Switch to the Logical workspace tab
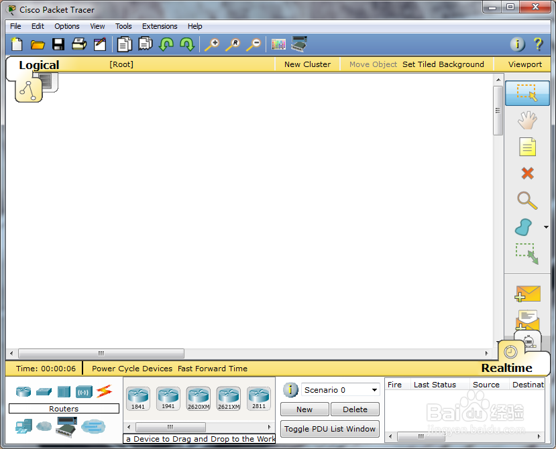Viewport: 556px width, 449px height. 39,65
